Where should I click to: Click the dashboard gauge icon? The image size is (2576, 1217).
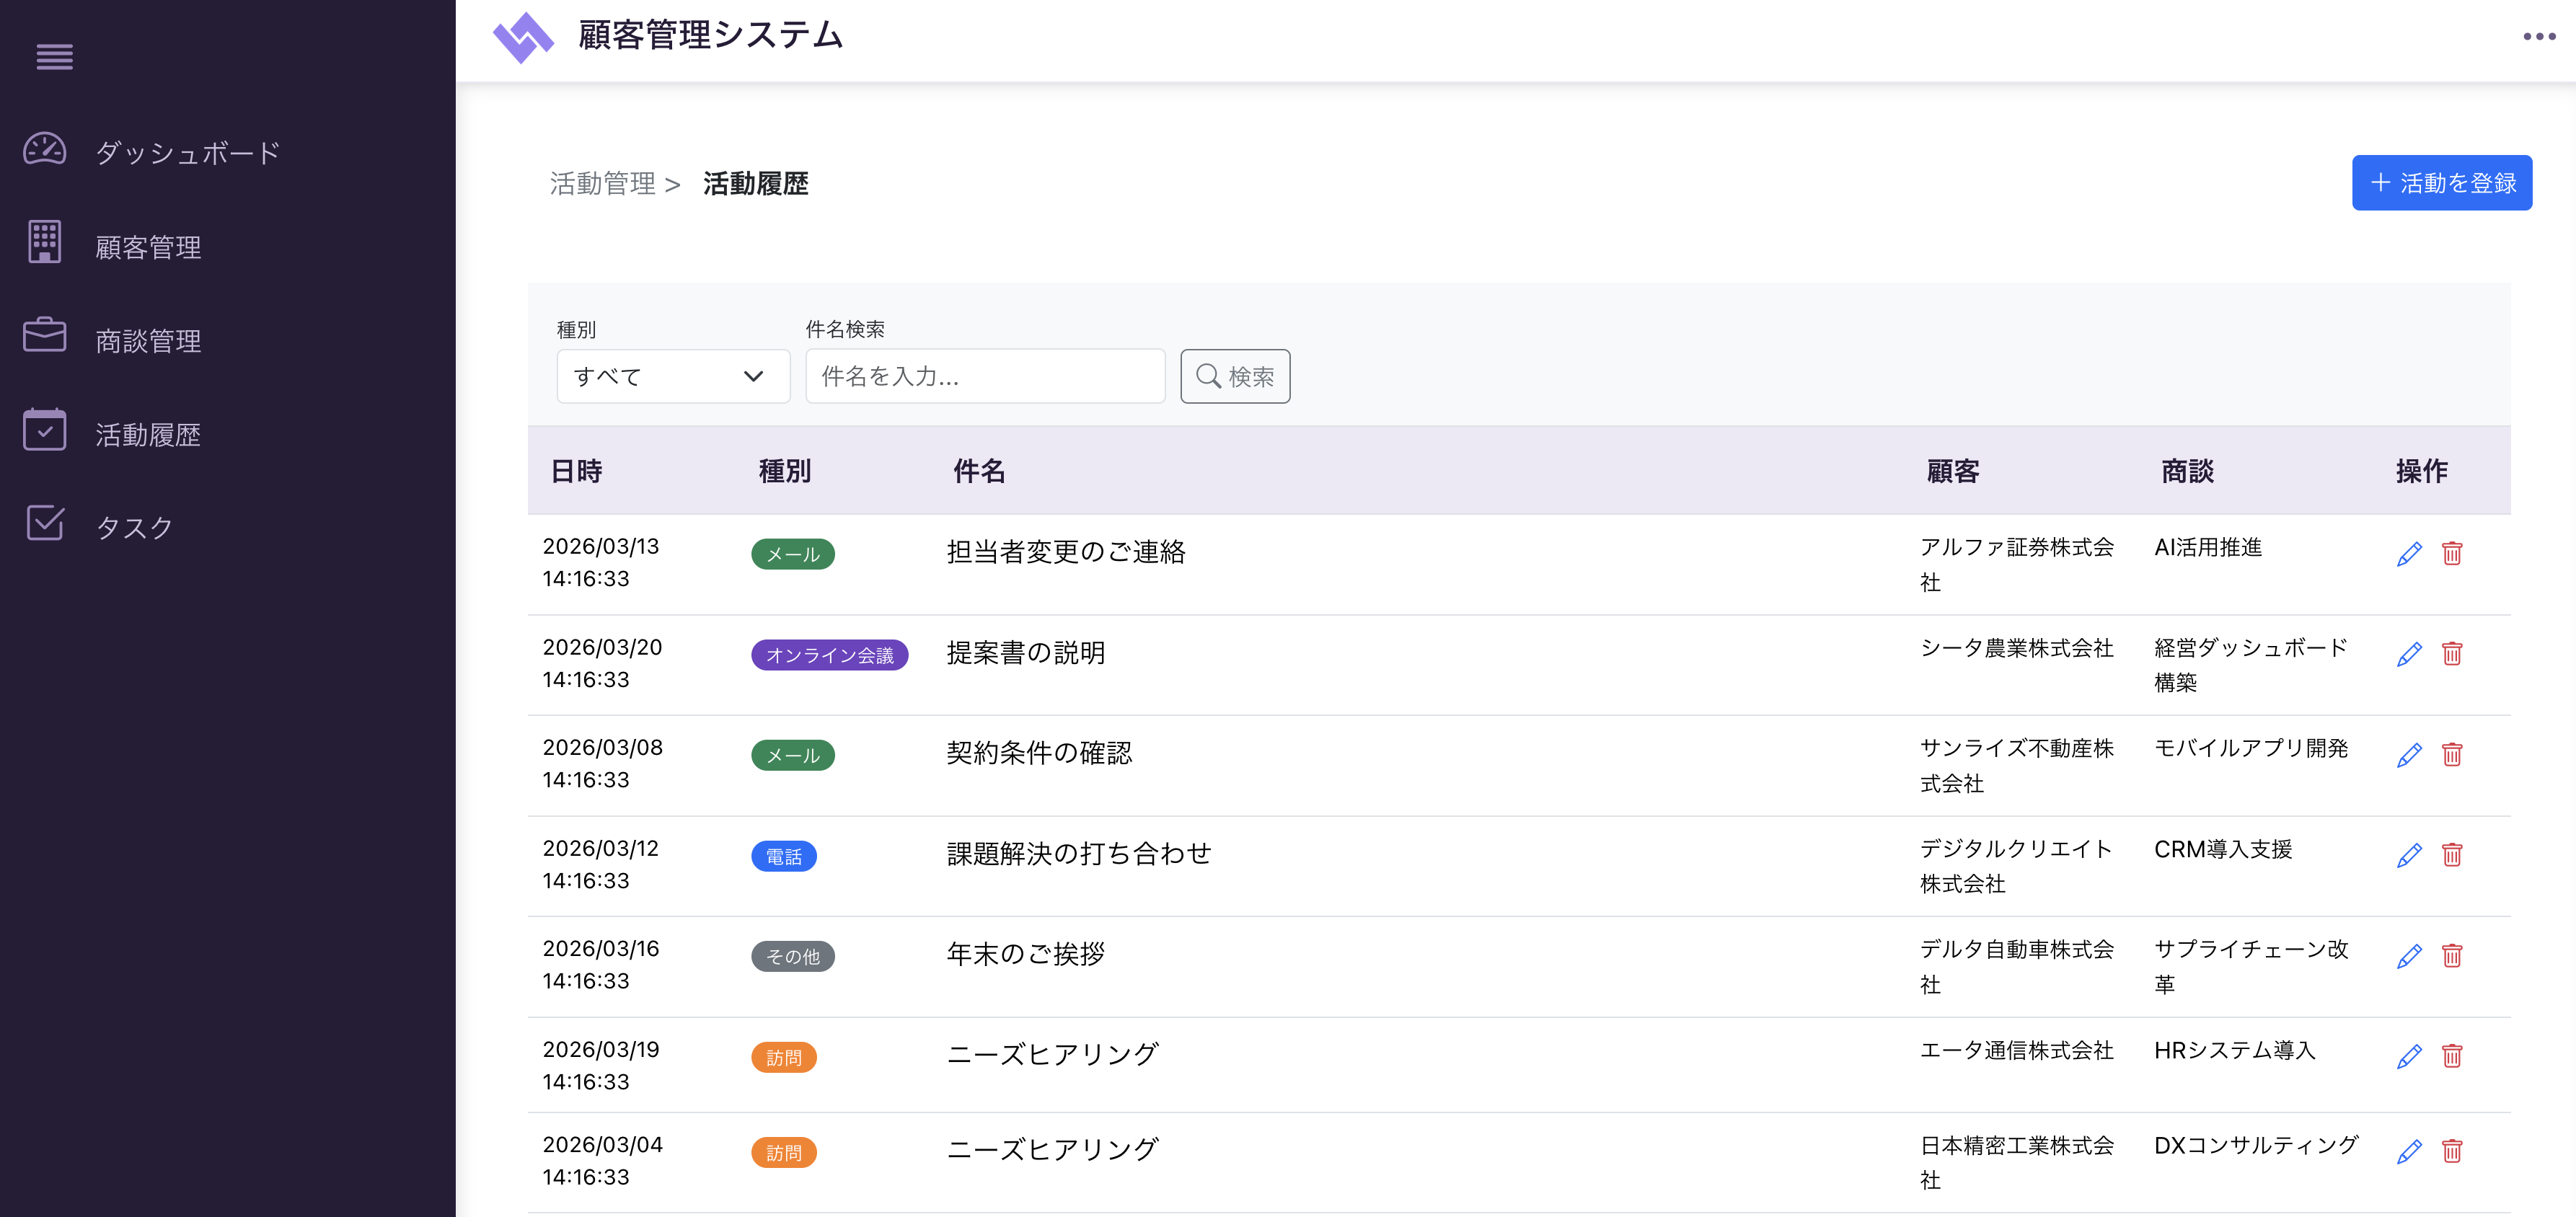point(44,149)
